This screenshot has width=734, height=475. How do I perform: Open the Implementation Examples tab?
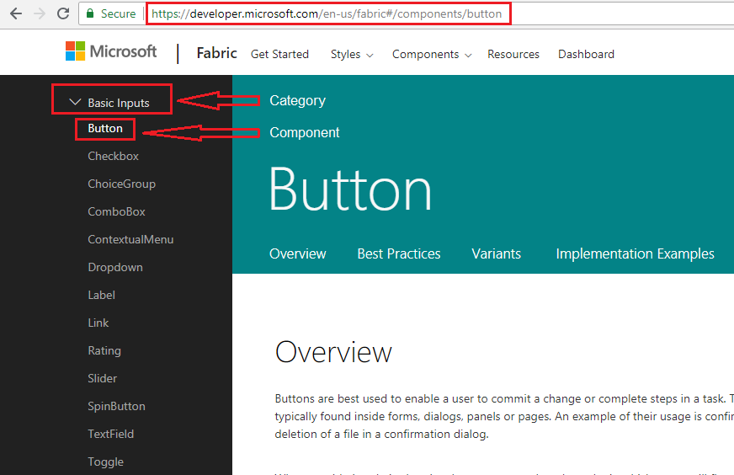tap(635, 254)
